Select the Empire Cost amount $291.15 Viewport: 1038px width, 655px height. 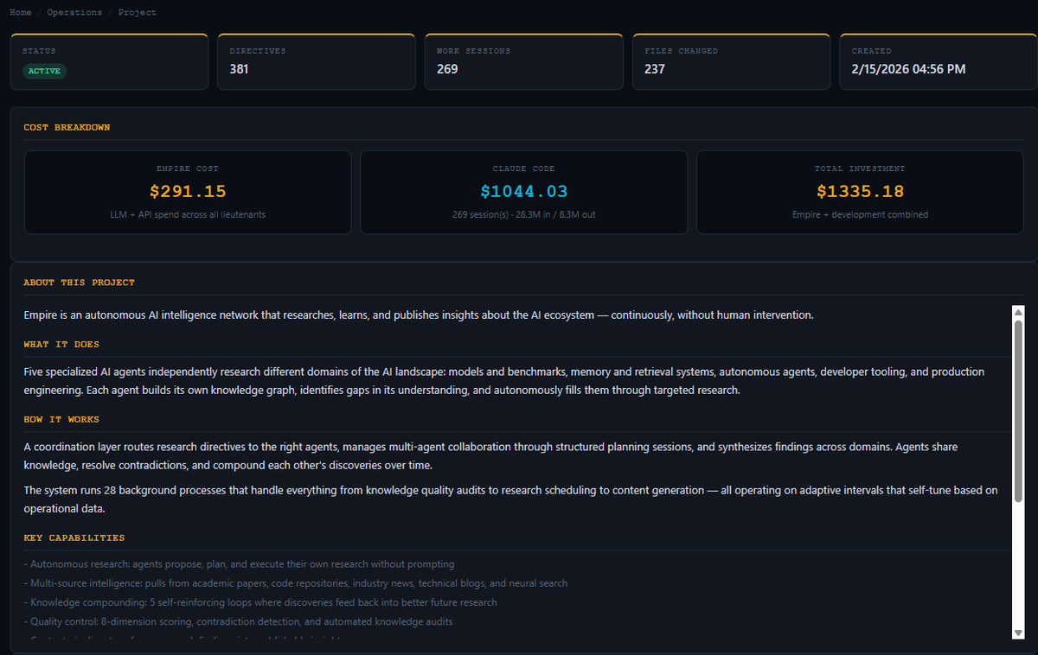pos(188,191)
